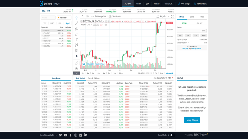Select the text annotation tool
Viewport: 248px width, 139px height.
coord(77,40)
